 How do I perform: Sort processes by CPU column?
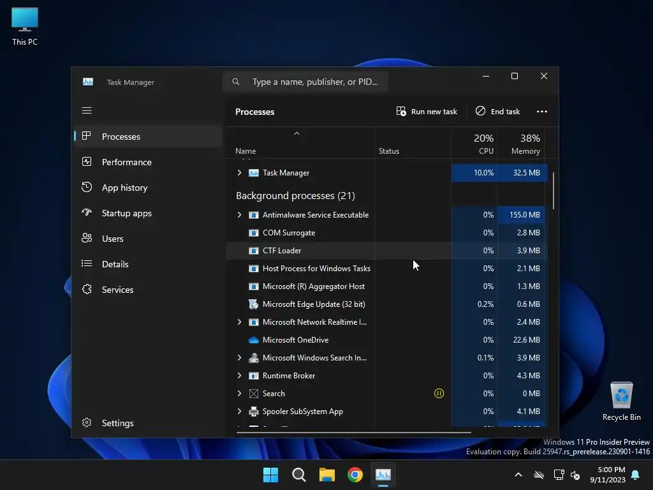point(474,144)
